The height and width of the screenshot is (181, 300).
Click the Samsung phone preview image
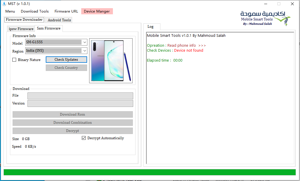coord(111,61)
